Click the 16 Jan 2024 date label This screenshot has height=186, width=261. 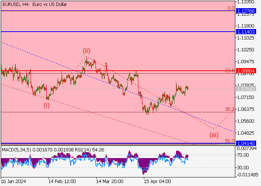pyautogui.click(x=13, y=182)
